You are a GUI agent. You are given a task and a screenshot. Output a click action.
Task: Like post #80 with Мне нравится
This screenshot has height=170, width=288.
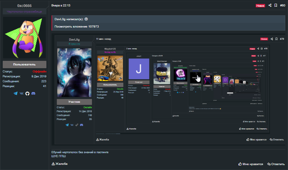[x=250, y=164]
